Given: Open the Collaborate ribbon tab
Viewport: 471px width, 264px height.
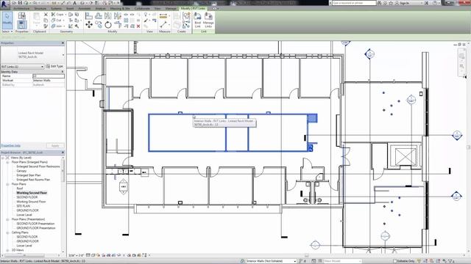Looking at the screenshot, I should pyautogui.click(x=142, y=8).
